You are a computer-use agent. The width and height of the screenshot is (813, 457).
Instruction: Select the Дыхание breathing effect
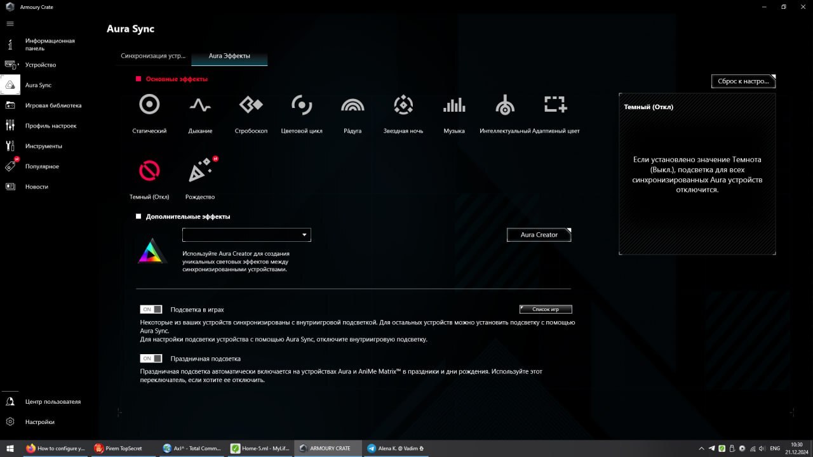coord(201,105)
